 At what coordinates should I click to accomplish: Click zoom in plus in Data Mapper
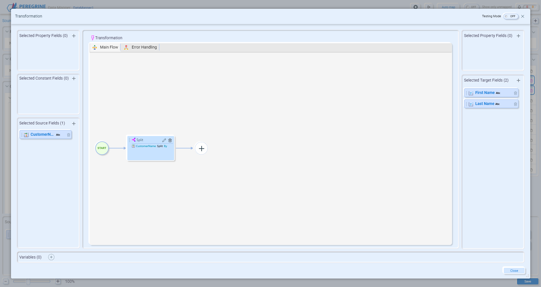[x=58, y=281]
